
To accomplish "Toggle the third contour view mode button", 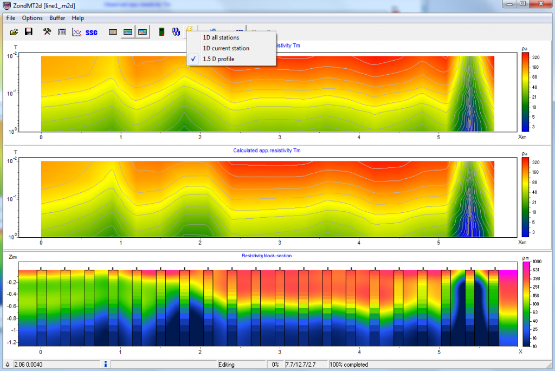I will [x=143, y=32].
